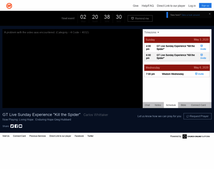Open the Timezone dropdown

151,32
